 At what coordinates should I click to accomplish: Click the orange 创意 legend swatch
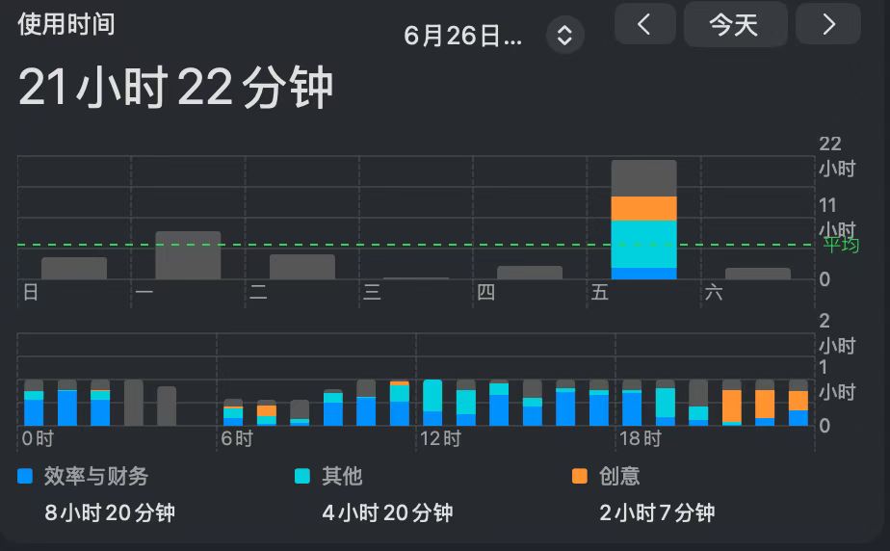[x=580, y=476]
